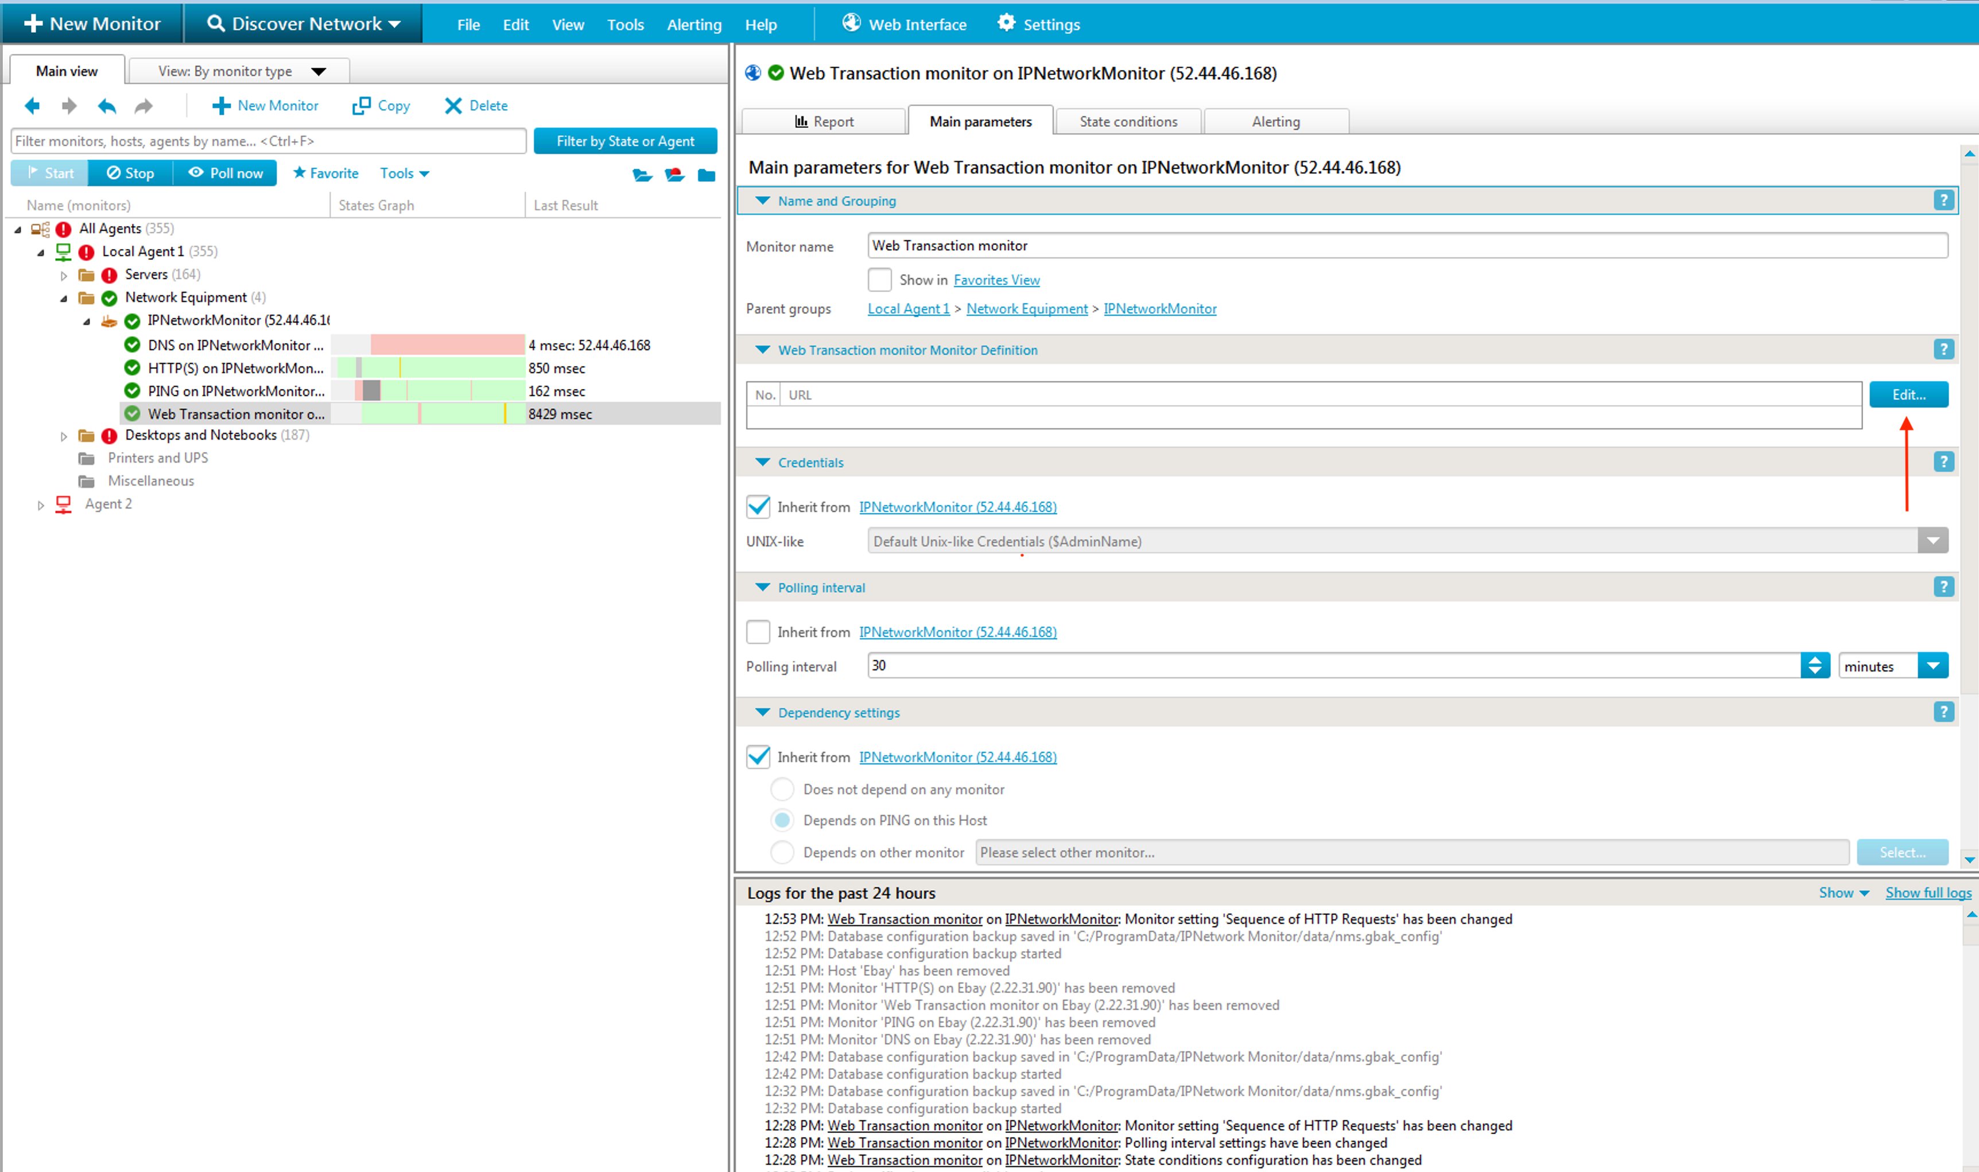Select Does not depend on any monitor

pyautogui.click(x=782, y=789)
